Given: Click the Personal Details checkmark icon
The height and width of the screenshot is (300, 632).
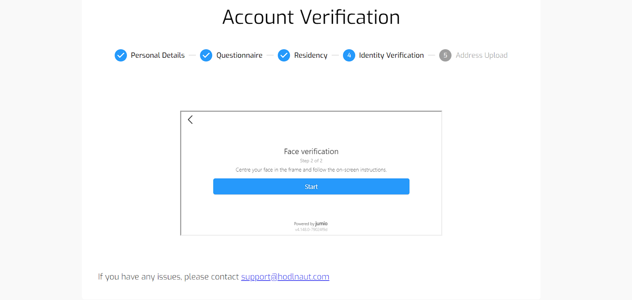Looking at the screenshot, I should 120,55.
